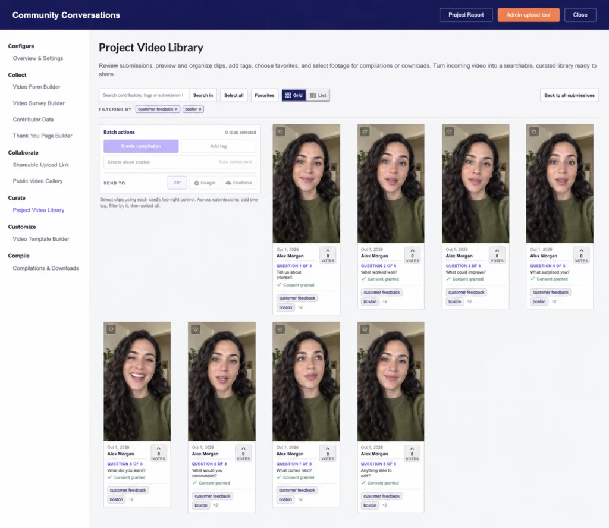The width and height of the screenshot is (609, 528).
Task: Select Project Video Library in sidebar
Action: pos(39,210)
